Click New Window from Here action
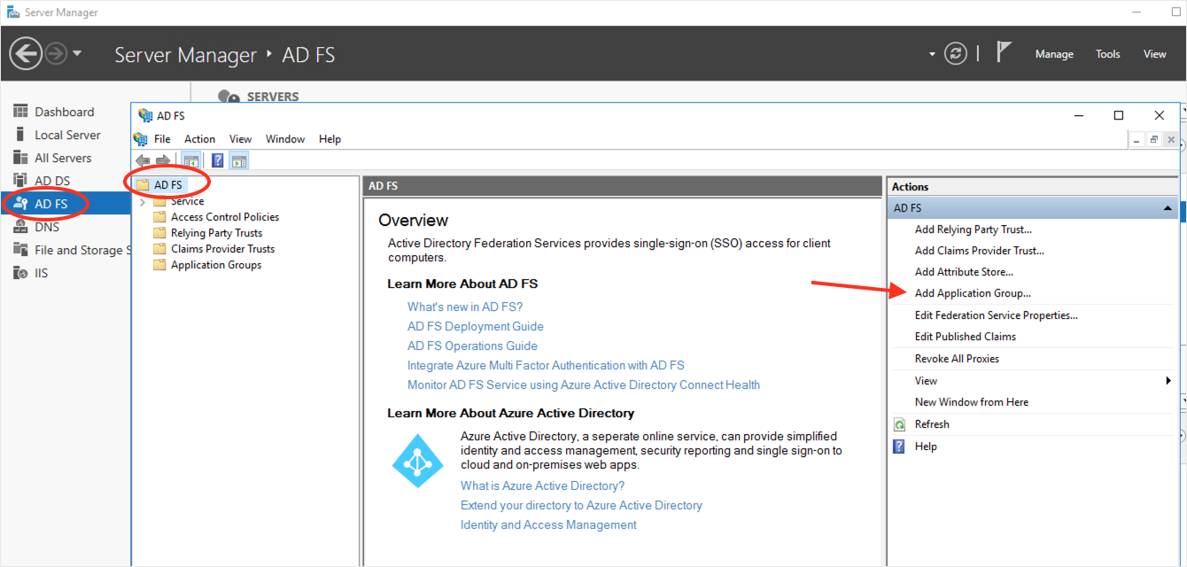Image resolution: width=1187 pixels, height=567 pixels. coord(971,402)
